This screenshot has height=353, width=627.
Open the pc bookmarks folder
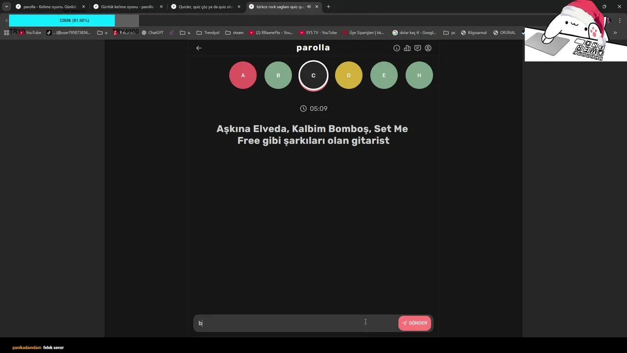click(449, 32)
